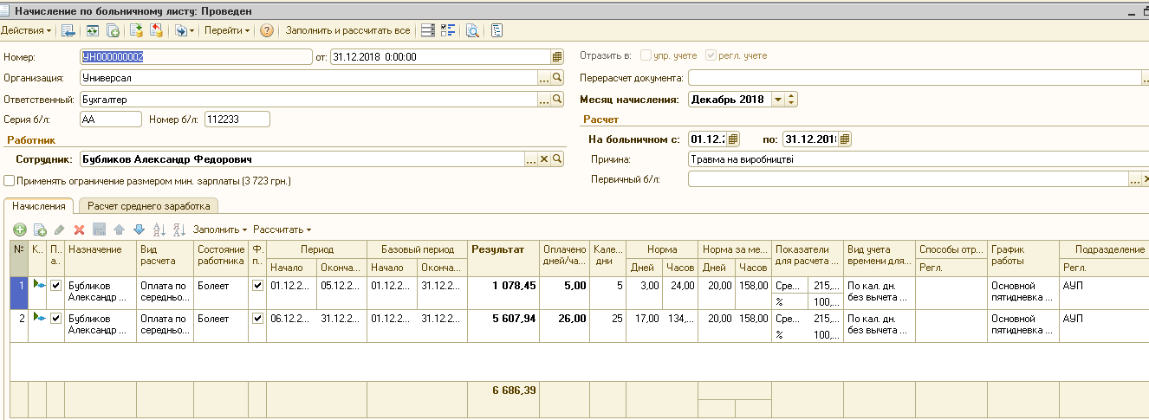Image resolution: width=1149 pixels, height=420 pixels.
Task: Click the Серия б/л field
Action: [109, 119]
